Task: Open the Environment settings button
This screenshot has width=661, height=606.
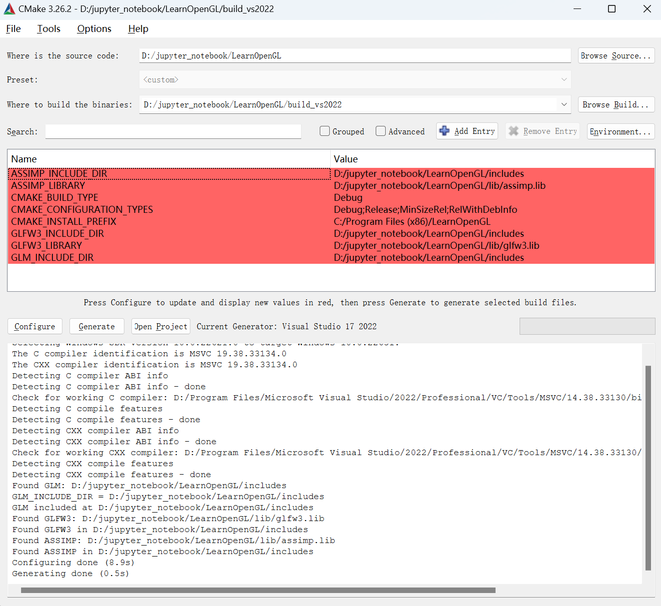Action: [621, 131]
